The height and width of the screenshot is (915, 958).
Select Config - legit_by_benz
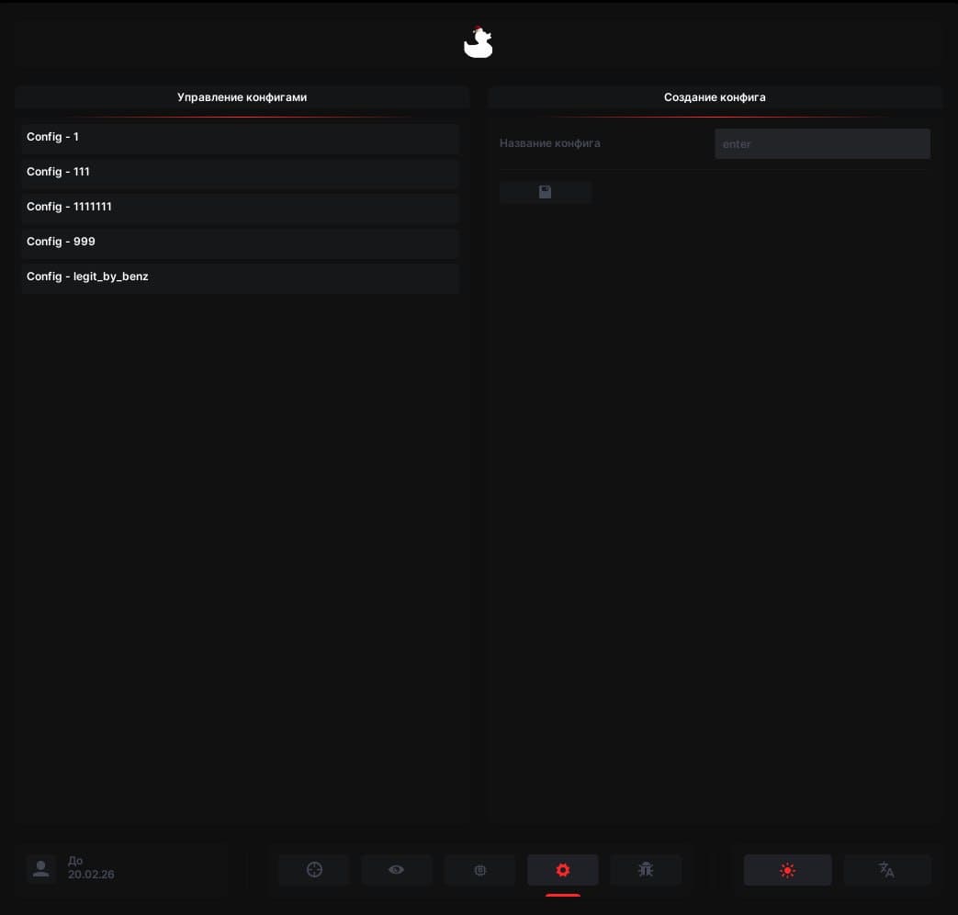point(240,277)
